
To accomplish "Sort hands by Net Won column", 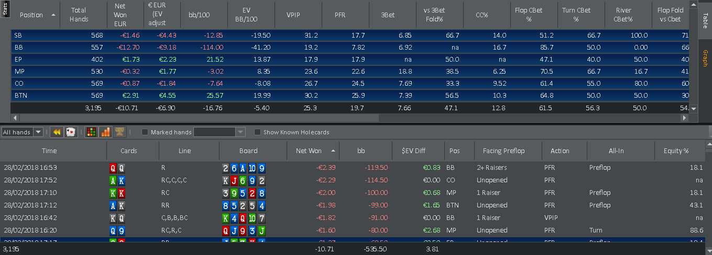I will [x=313, y=150].
